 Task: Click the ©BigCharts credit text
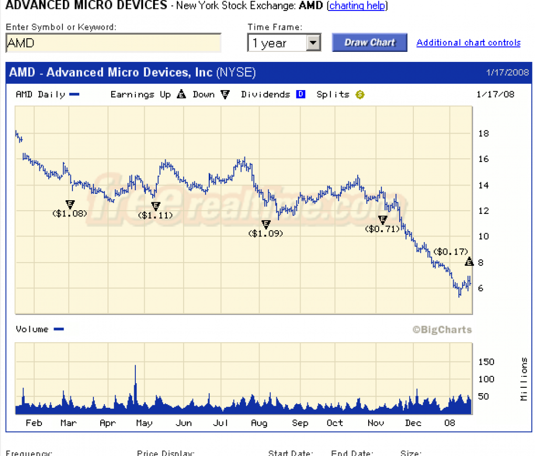click(442, 330)
